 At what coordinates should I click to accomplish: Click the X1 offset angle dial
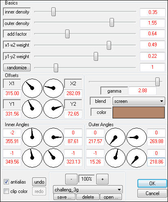(32, 88)
